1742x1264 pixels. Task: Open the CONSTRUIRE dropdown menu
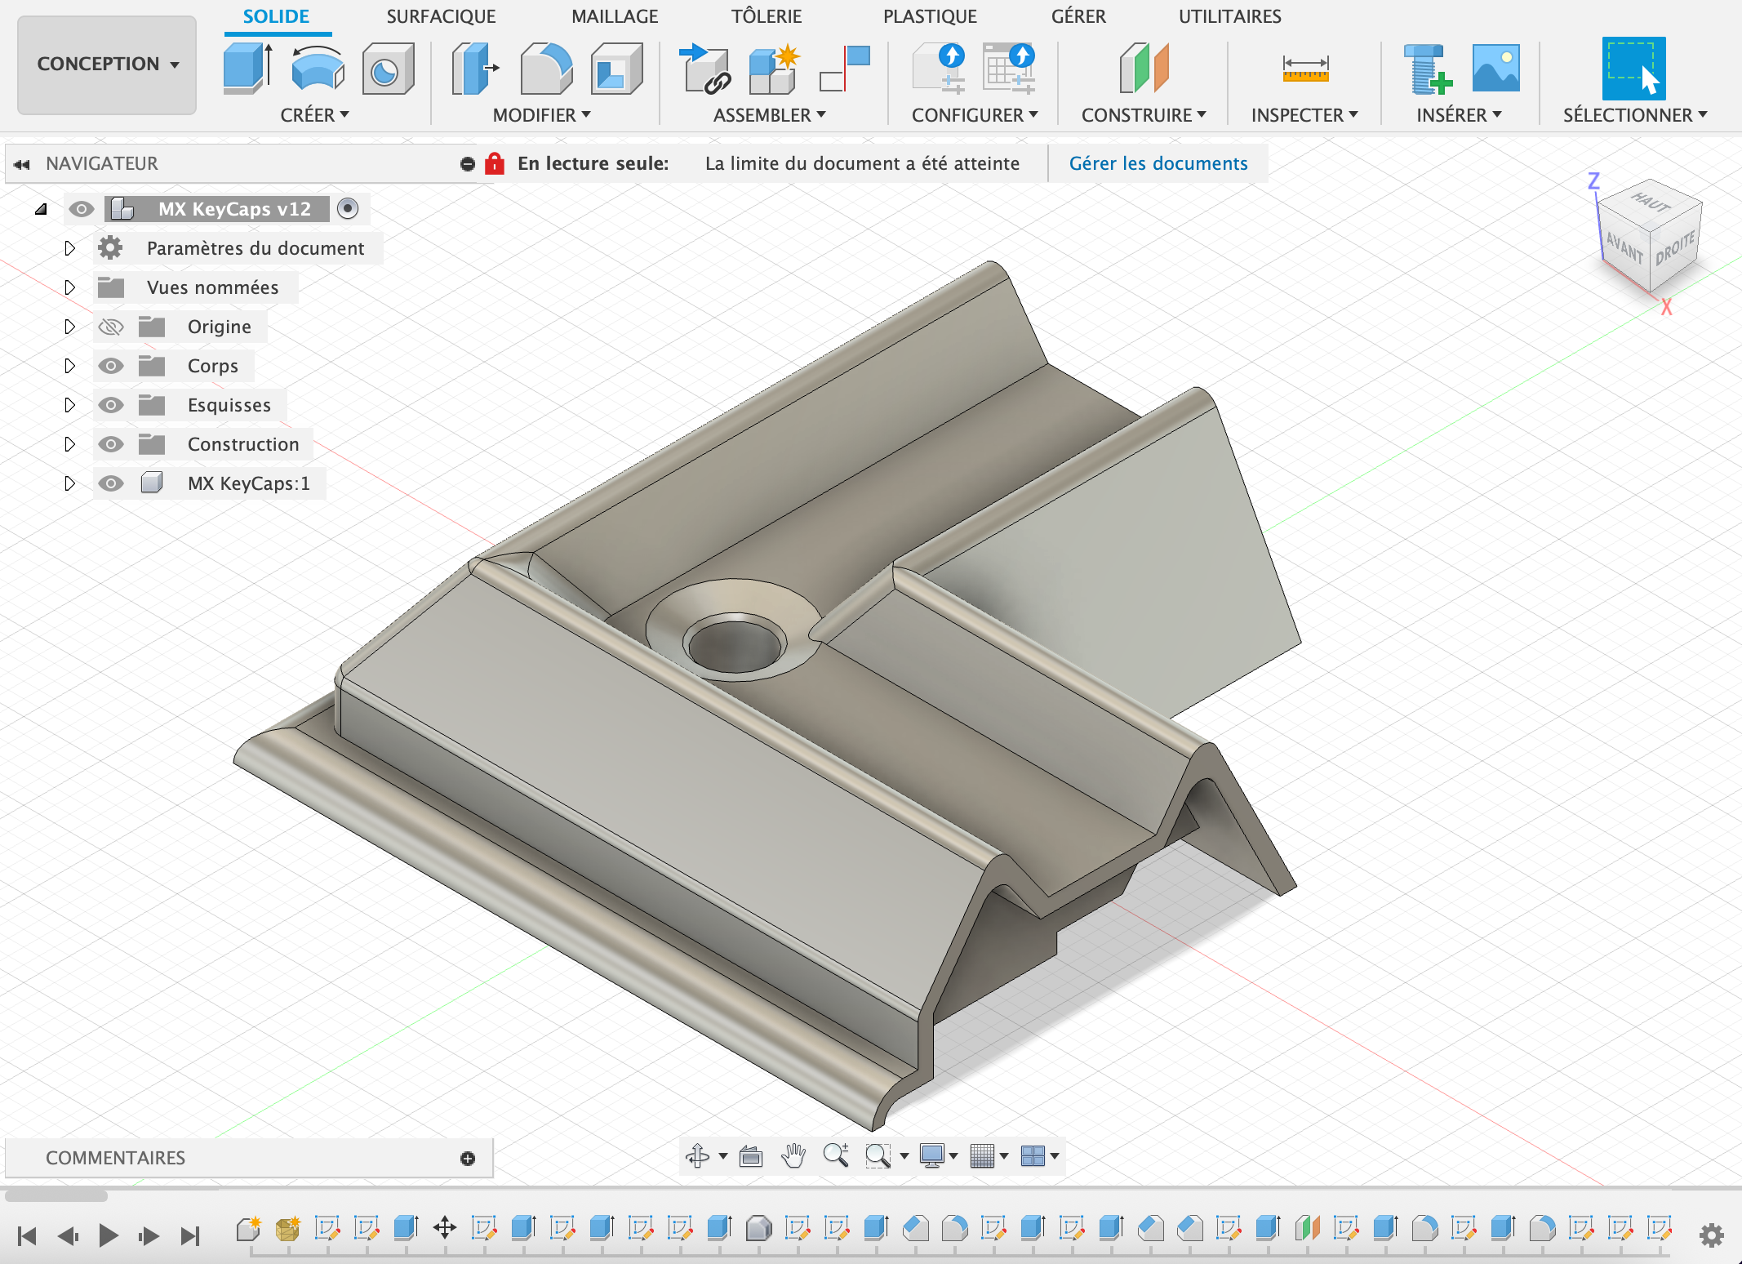(x=1143, y=115)
